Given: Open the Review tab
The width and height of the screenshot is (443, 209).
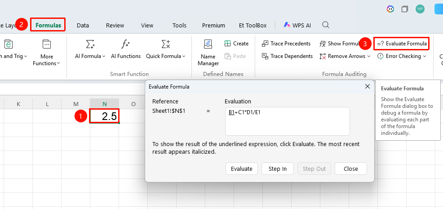Looking at the screenshot, I should click(115, 25).
